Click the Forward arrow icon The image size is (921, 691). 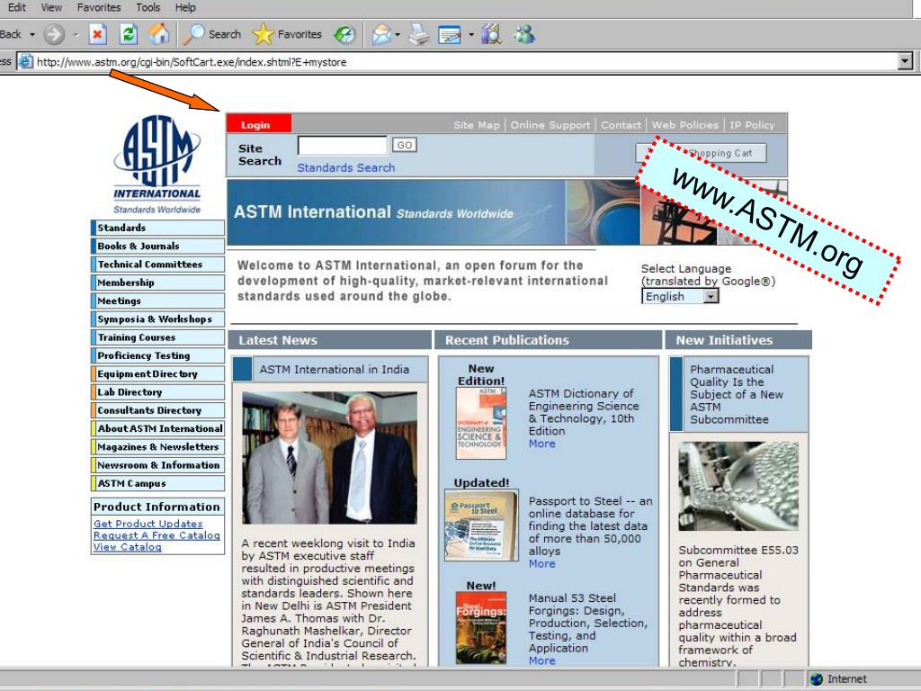coord(53,35)
